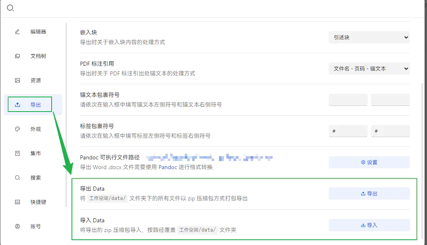Click the 文档树 icon in sidebar
This screenshot has height=245, width=427.
(17, 56)
